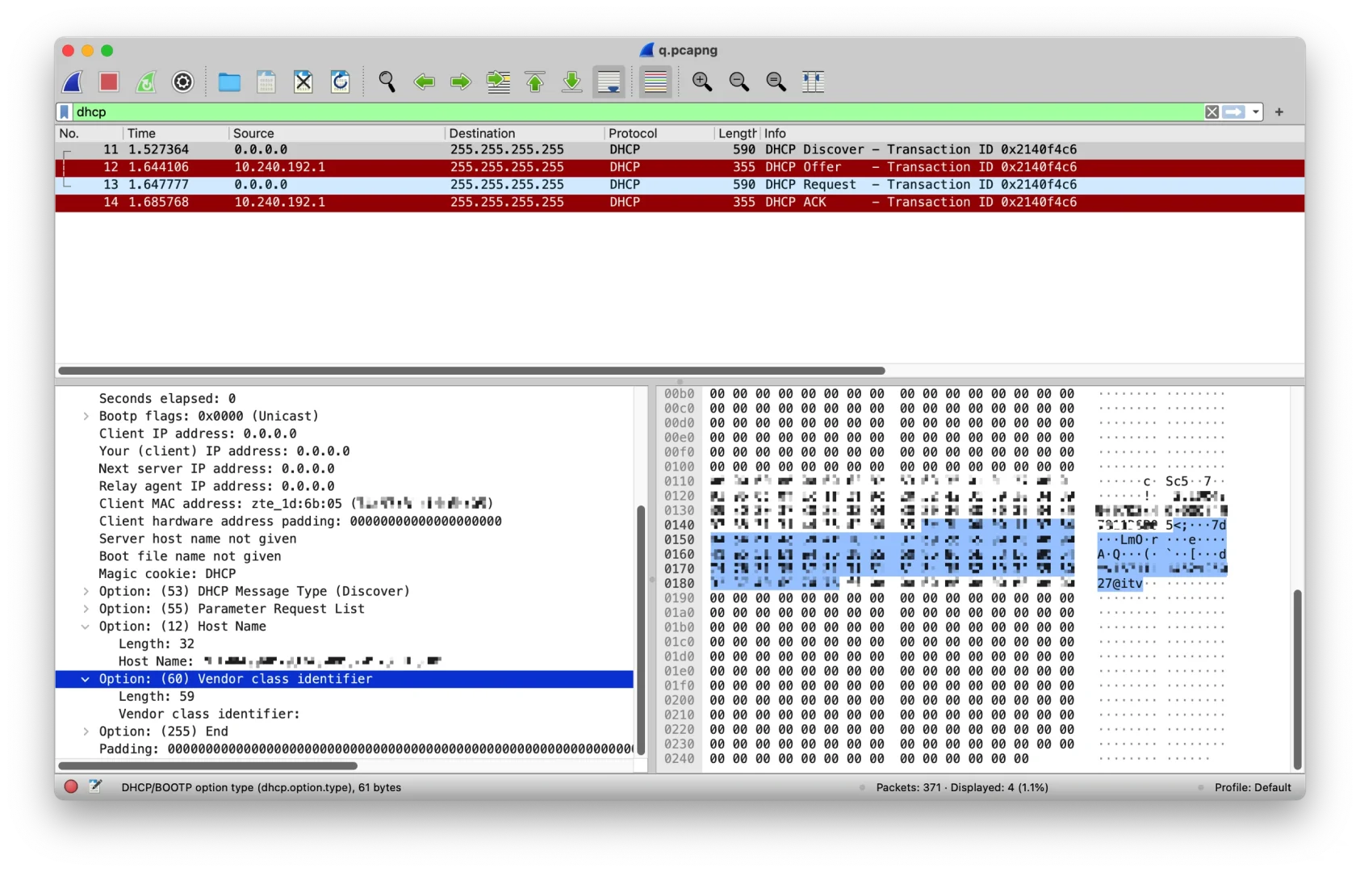
Task: Reset text to normal size
Action: tap(776, 82)
